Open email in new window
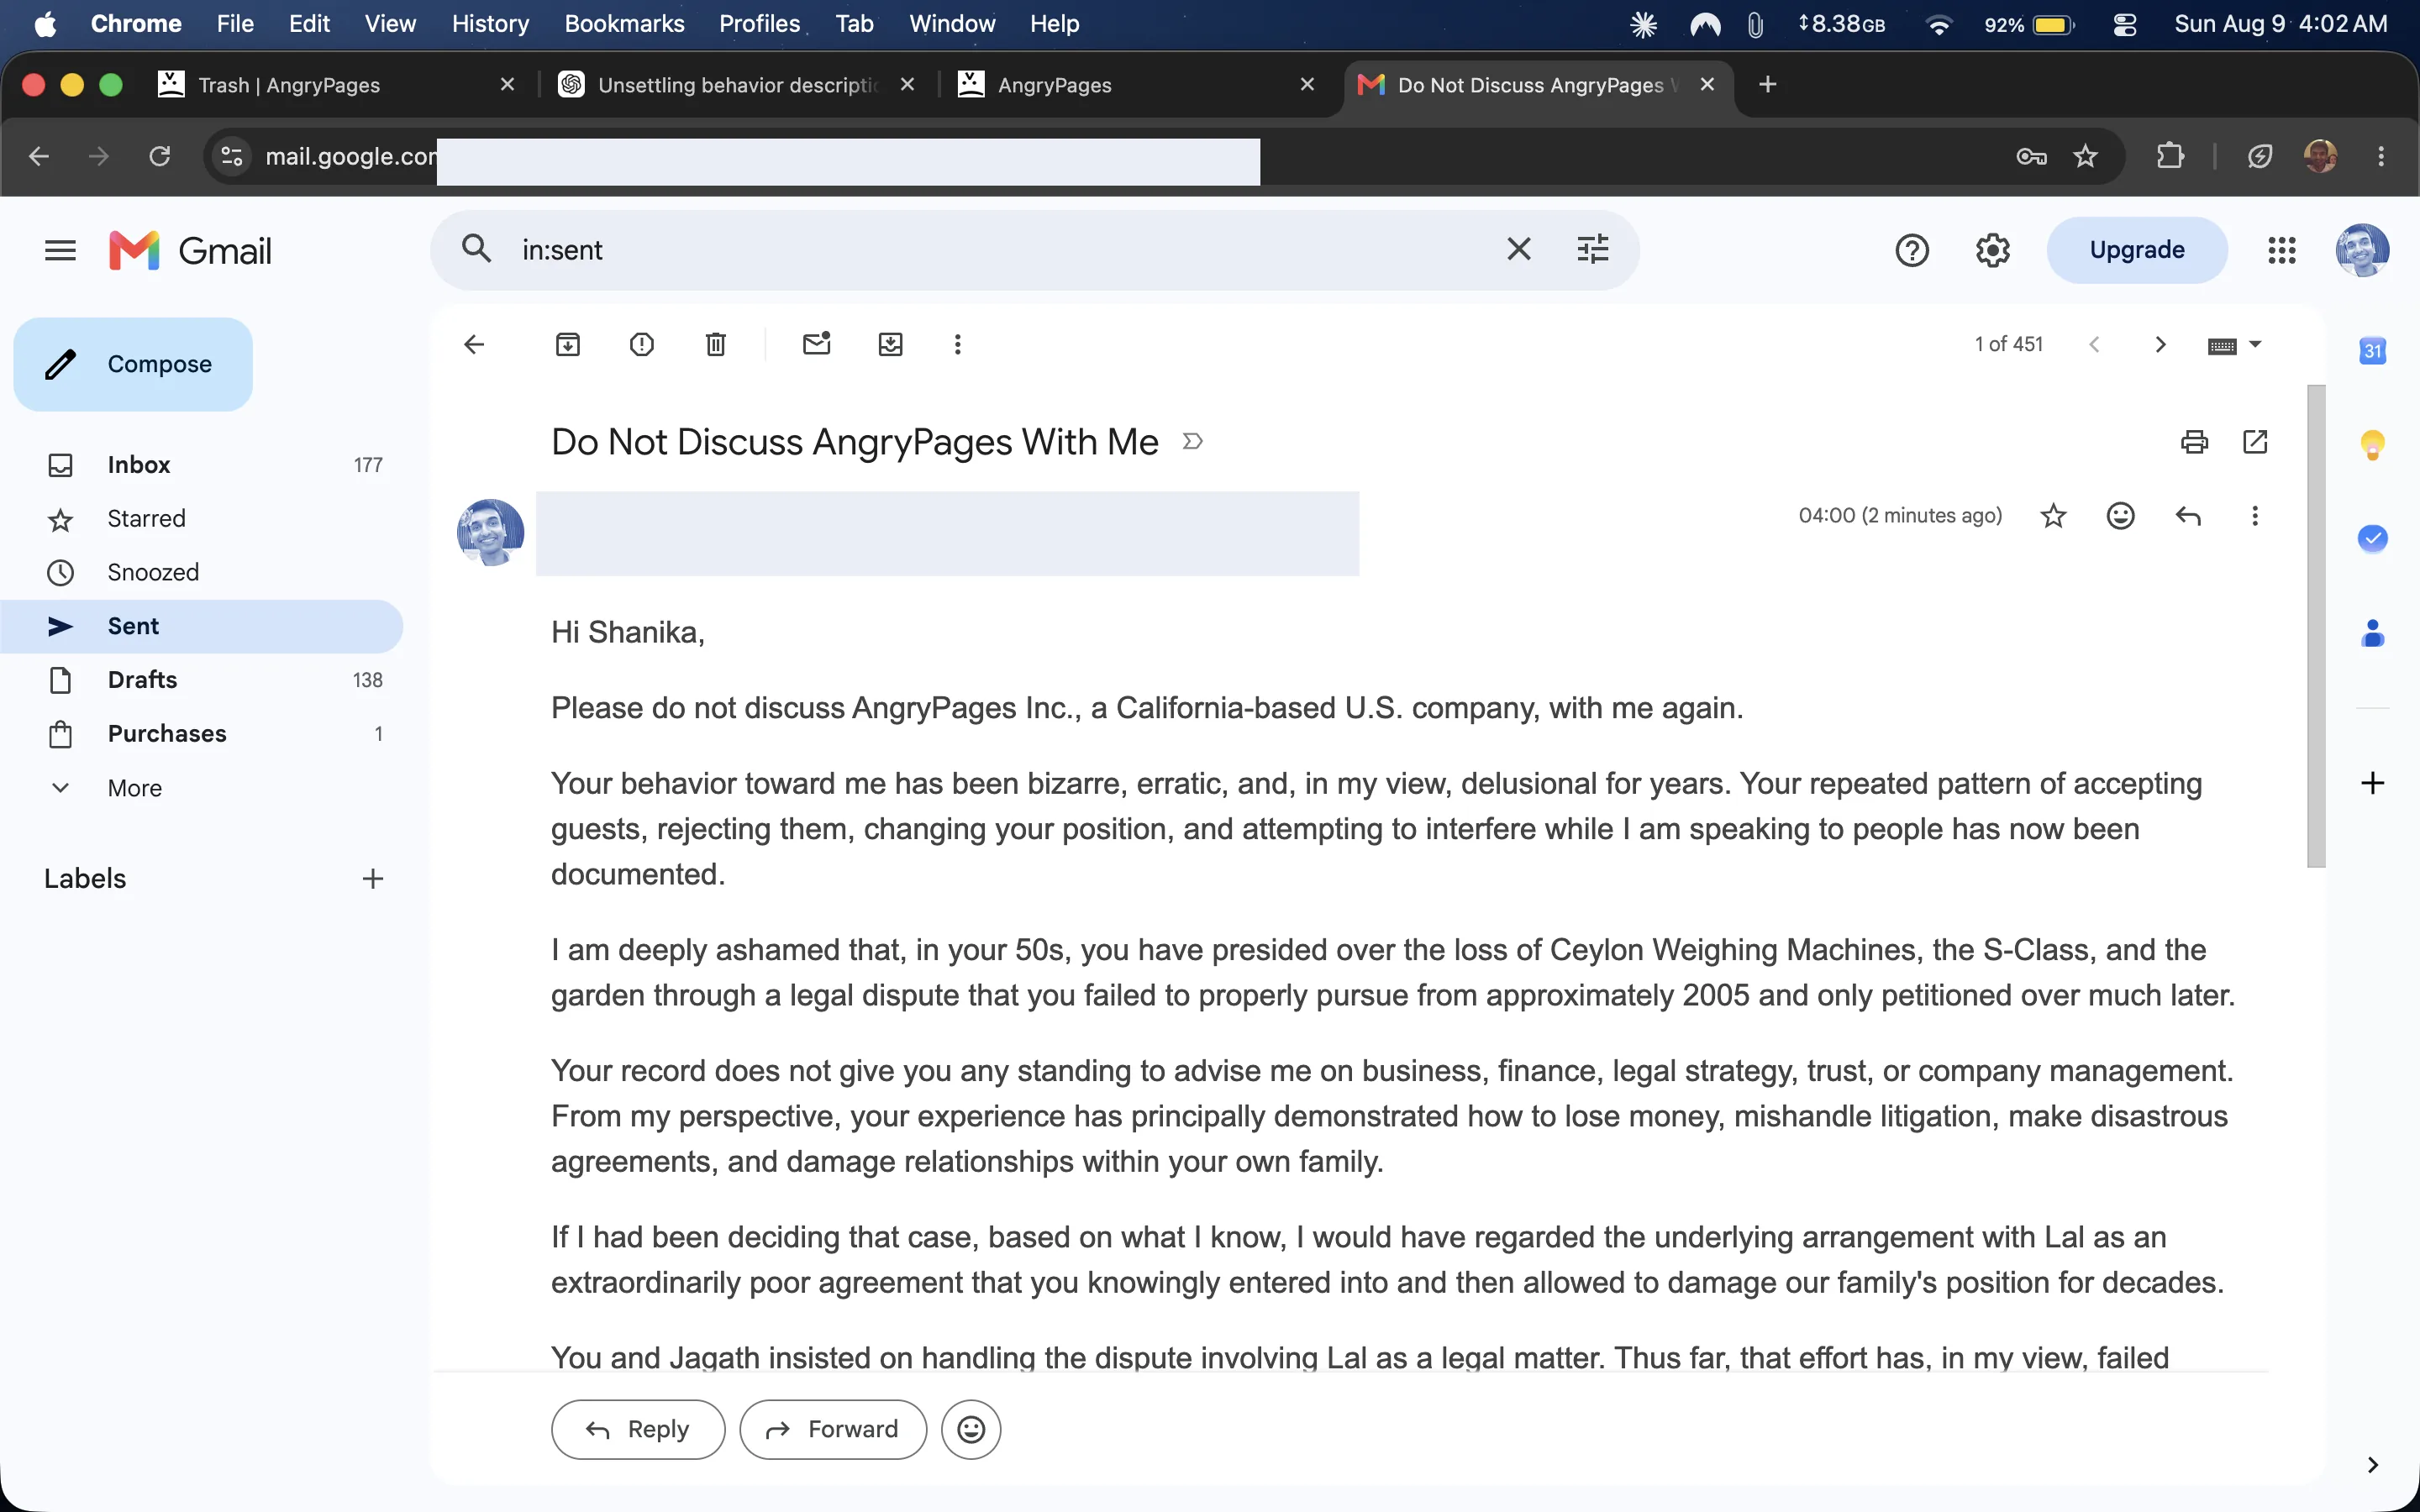Image resolution: width=2420 pixels, height=1512 pixels. 2255,442
